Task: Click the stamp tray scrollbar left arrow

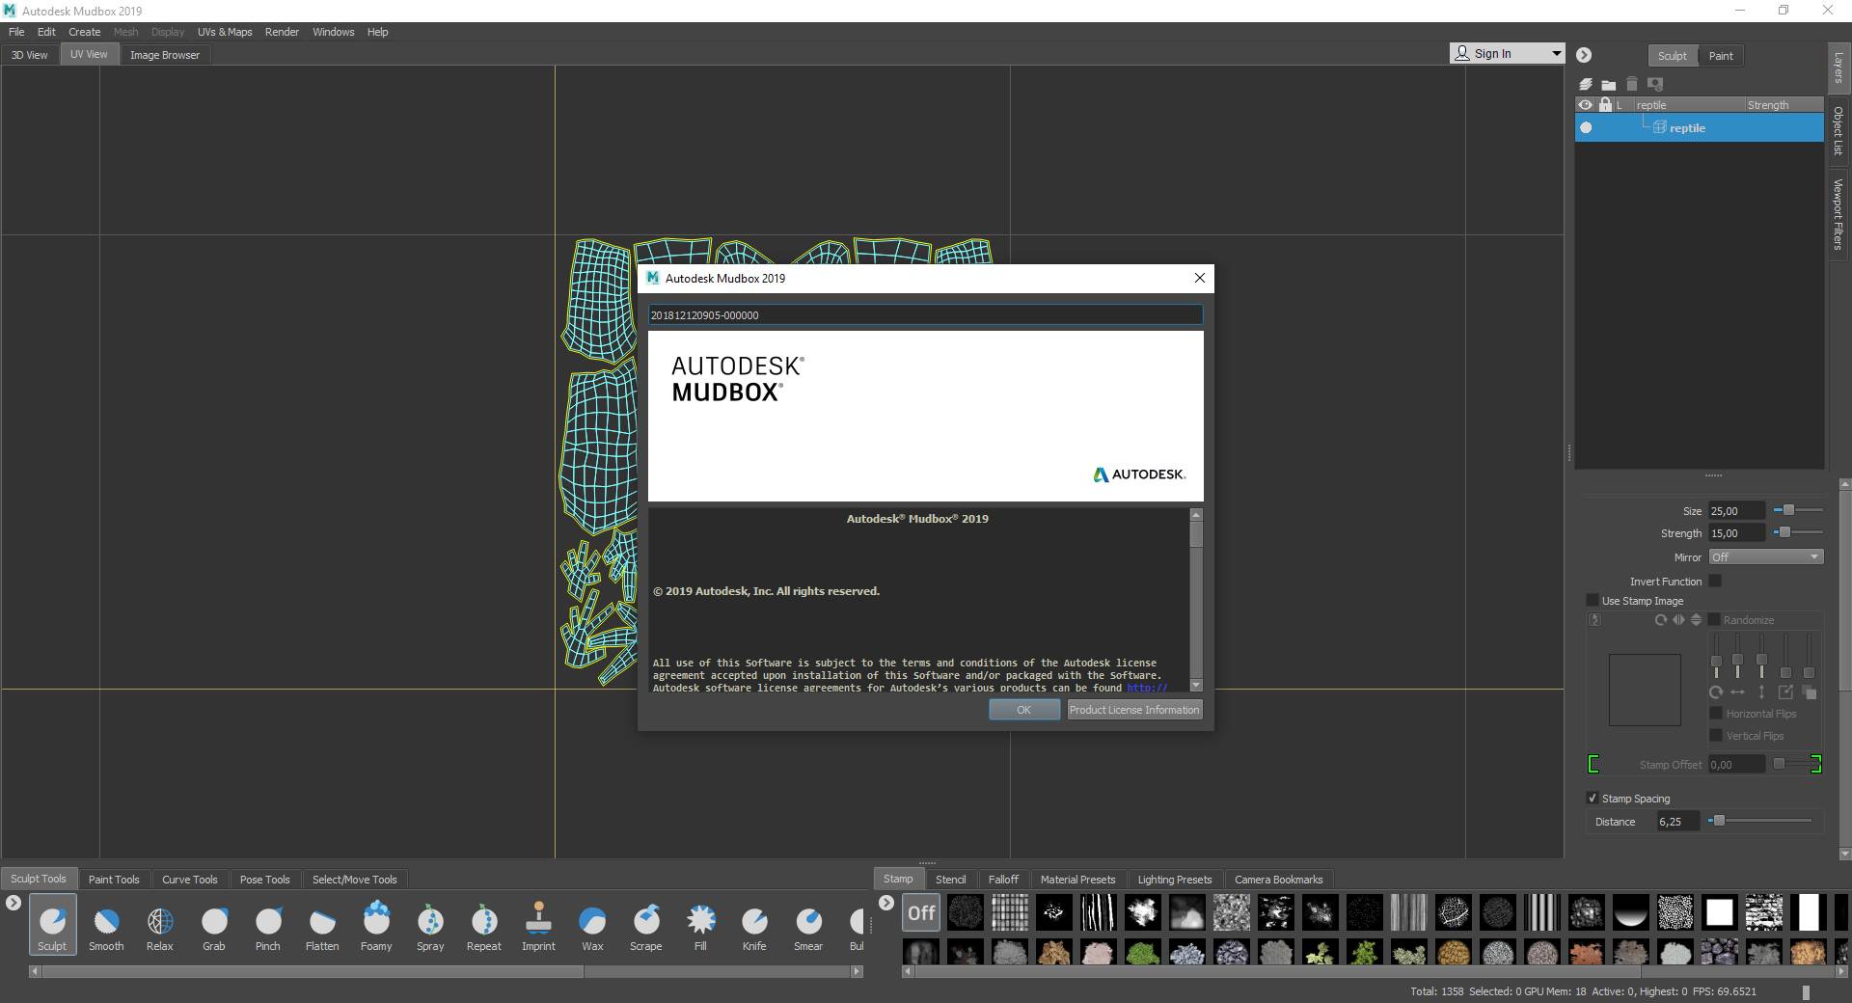Action: (908, 971)
